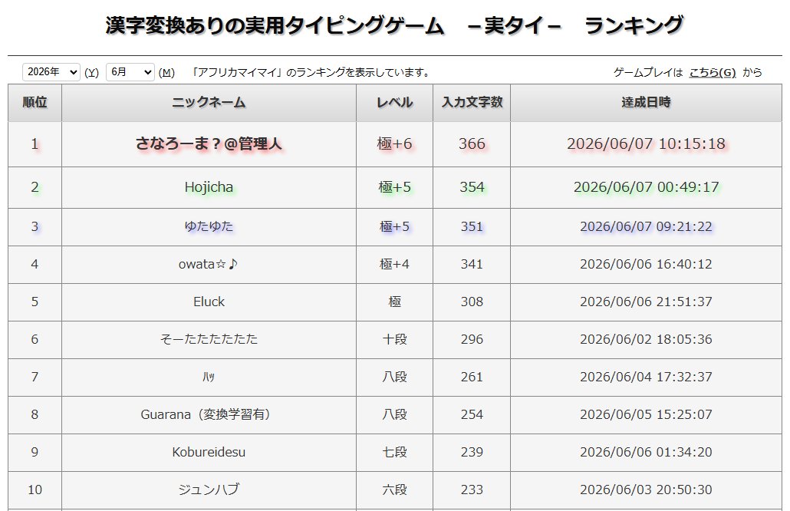The image size is (790, 511).
Task: Select nickname ジュンハブ
Action: (x=209, y=490)
